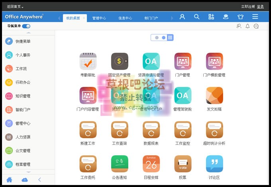Image resolution: width=271 pixels, height=187 pixels.
Task: Click the user profile icon in header
Action: coord(182,17)
